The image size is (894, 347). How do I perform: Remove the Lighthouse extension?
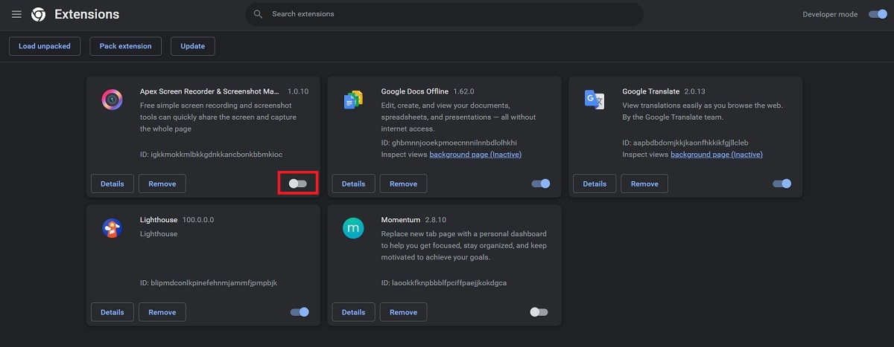(162, 312)
